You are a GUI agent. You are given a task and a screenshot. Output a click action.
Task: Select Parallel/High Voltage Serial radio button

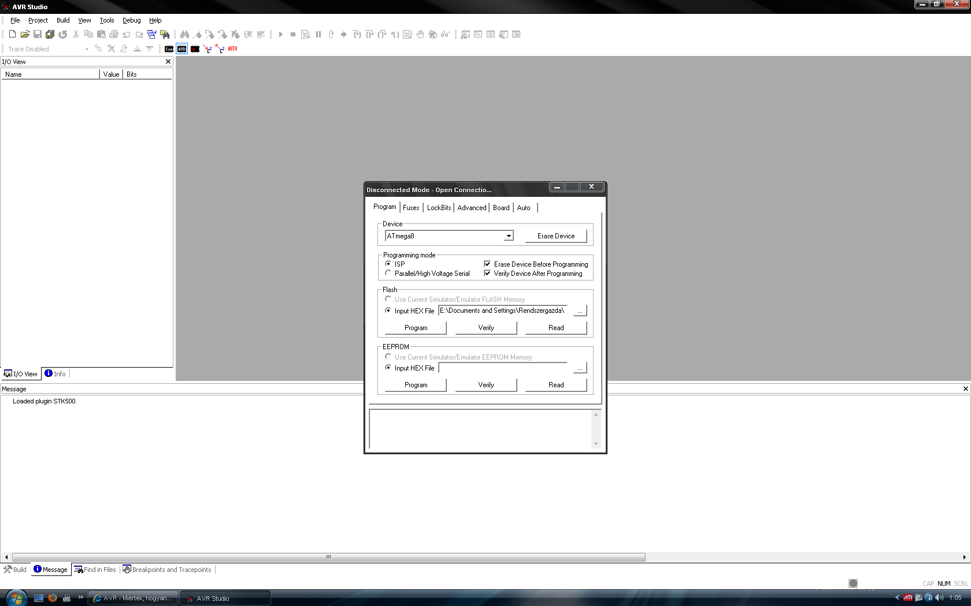(x=388, y=273)
